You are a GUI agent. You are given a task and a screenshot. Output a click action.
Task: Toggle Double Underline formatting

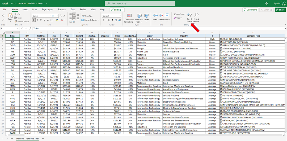point(44,20)
